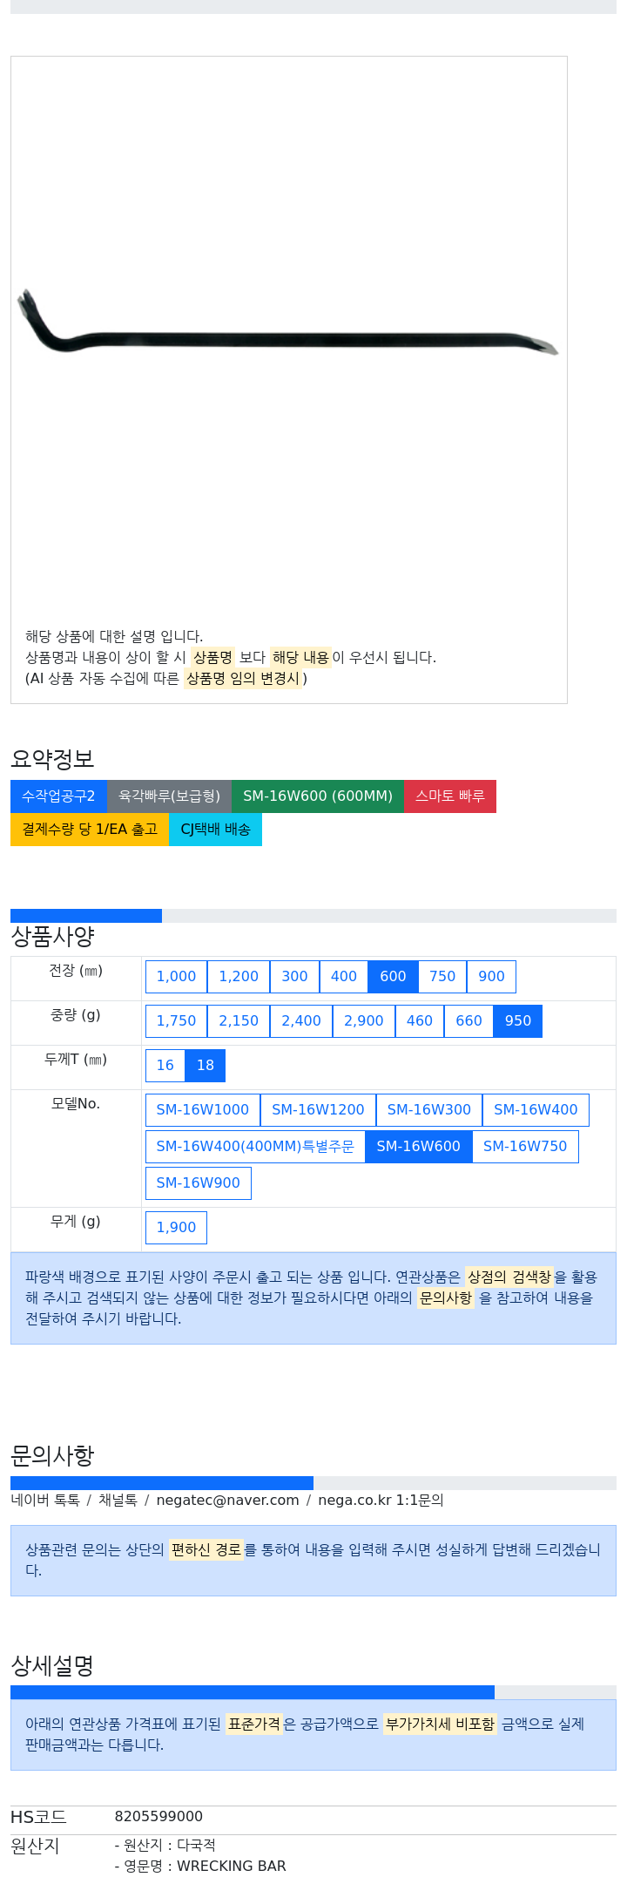
Task: Open the 수작업공구2 category tag
Action: click(58, 796)
